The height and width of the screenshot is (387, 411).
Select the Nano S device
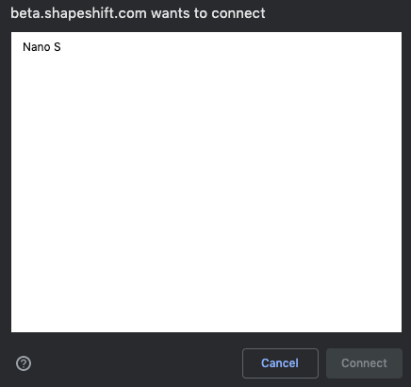pyautogui.click(x=41, y=47)
